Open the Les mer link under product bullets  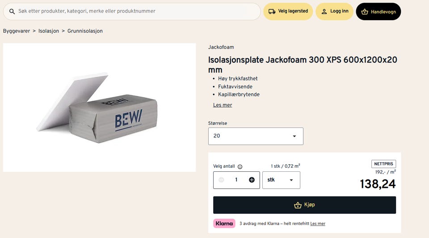coord(223,105)
